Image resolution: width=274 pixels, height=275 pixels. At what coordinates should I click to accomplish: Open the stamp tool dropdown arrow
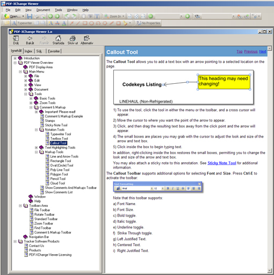coord(130,23)
